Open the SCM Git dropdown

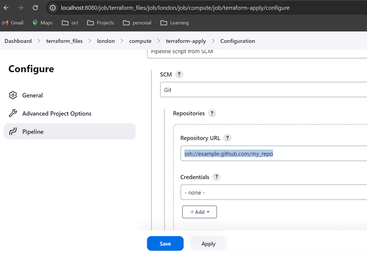click(x=263, y=90)
